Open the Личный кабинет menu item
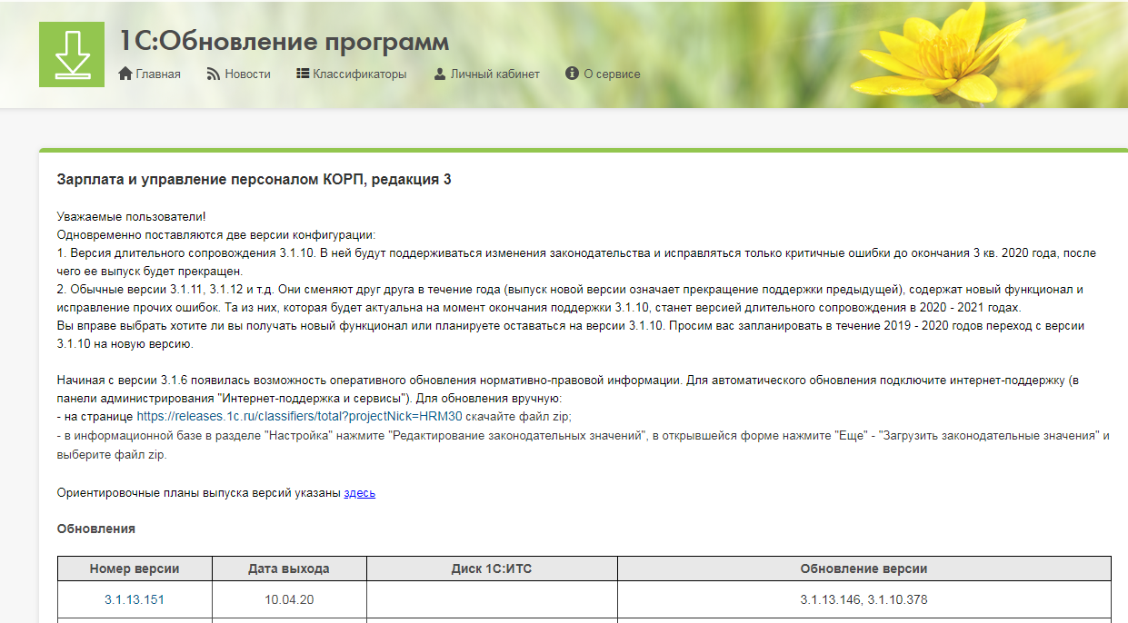Screen dimensions: 1128x623 click(494, 74)
